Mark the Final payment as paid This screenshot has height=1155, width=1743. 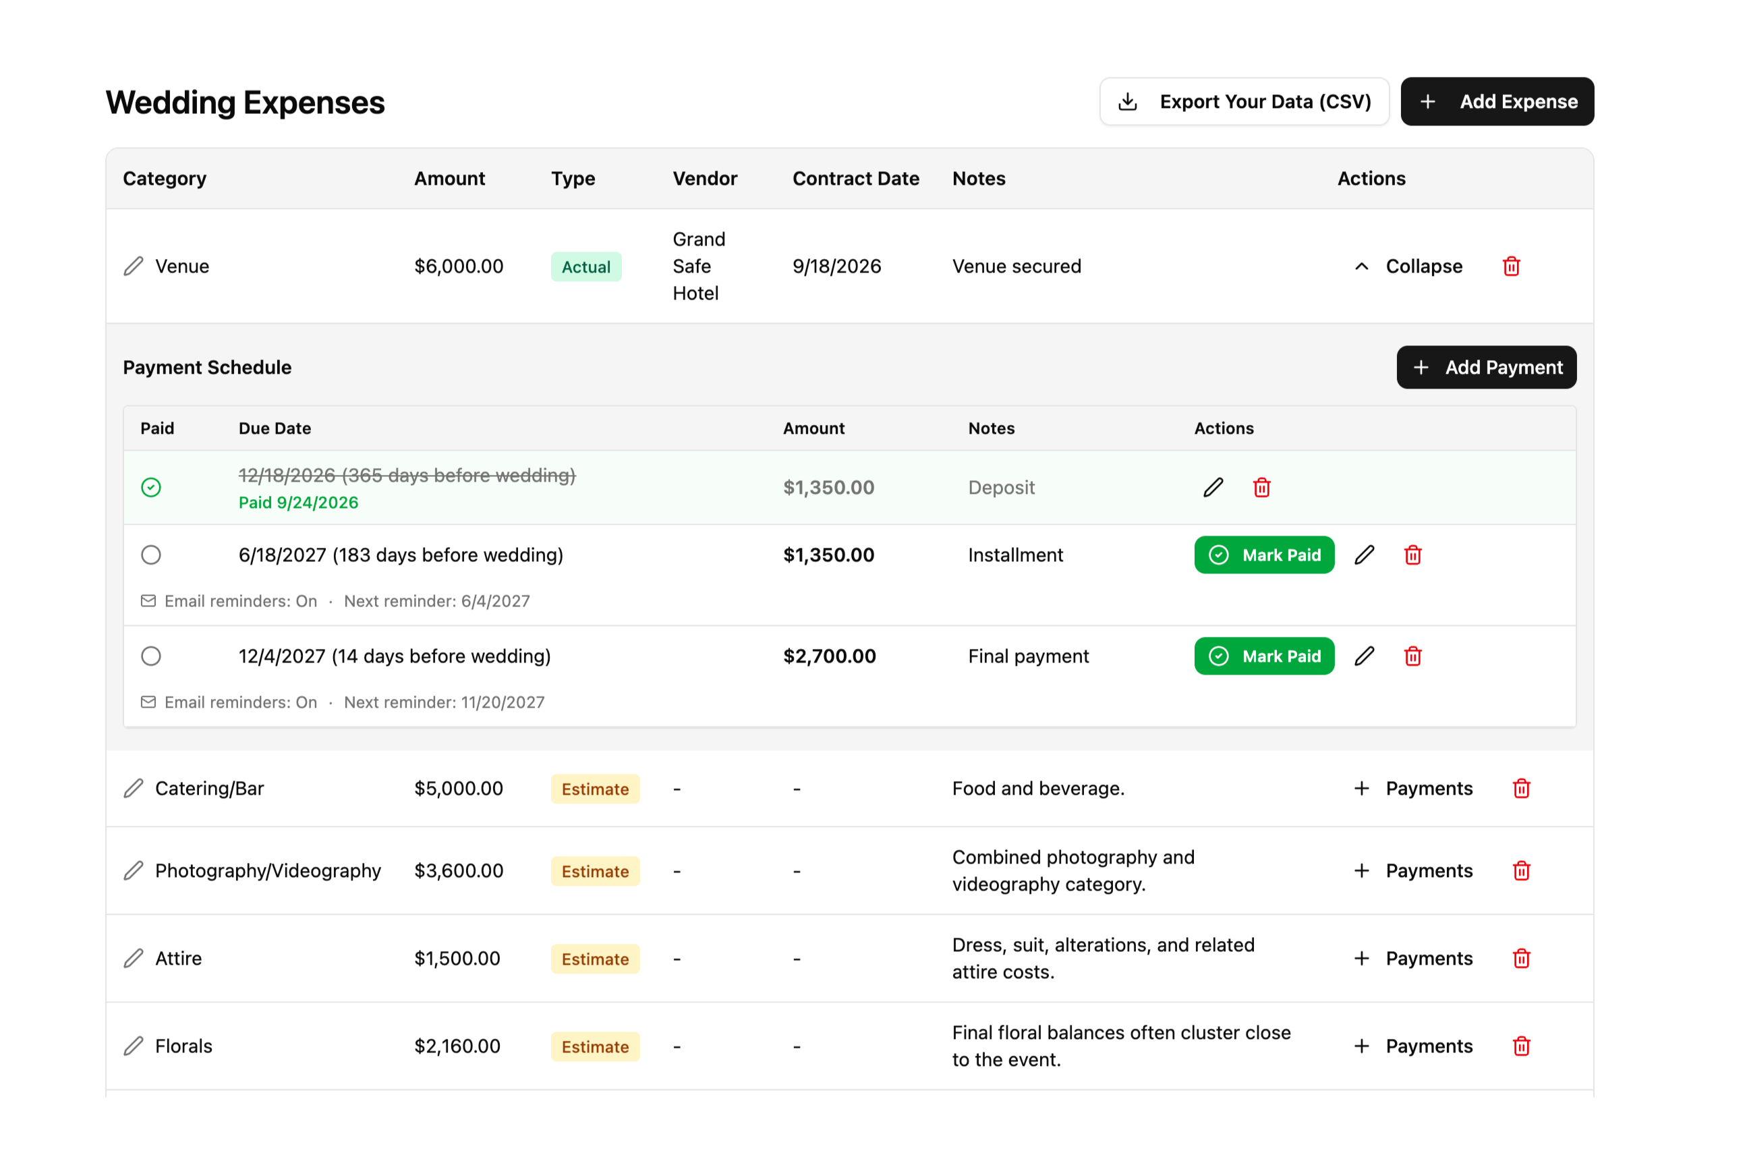[x=1264, y=656]
